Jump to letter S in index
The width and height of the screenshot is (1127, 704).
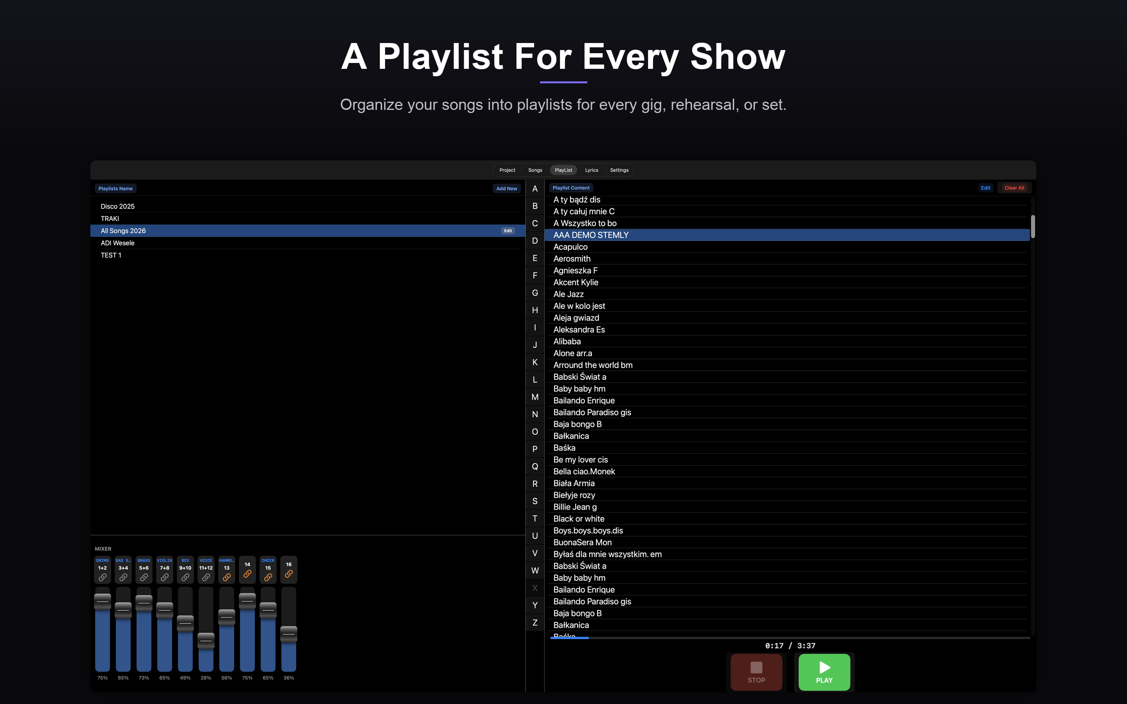click(535, 501)
